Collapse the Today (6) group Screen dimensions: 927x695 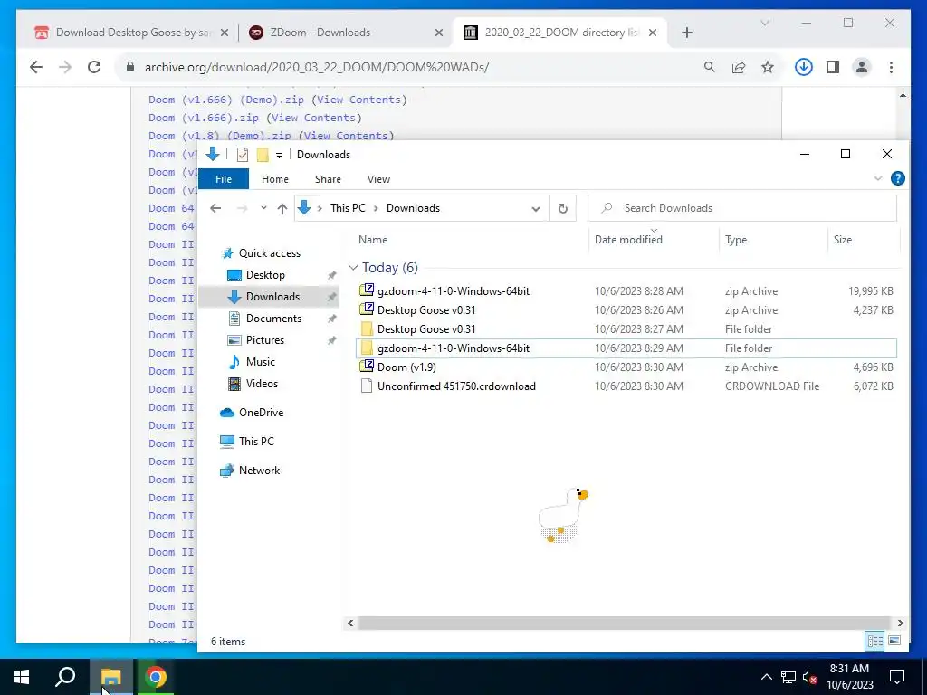coord(354,268)
